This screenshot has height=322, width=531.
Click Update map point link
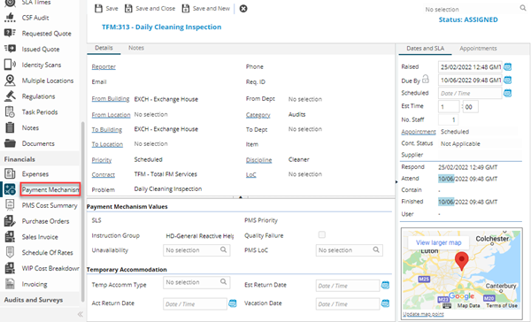point(423,314)
